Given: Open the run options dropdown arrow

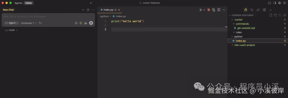Looking at the screenshot, I should click(x=204, y=10).
